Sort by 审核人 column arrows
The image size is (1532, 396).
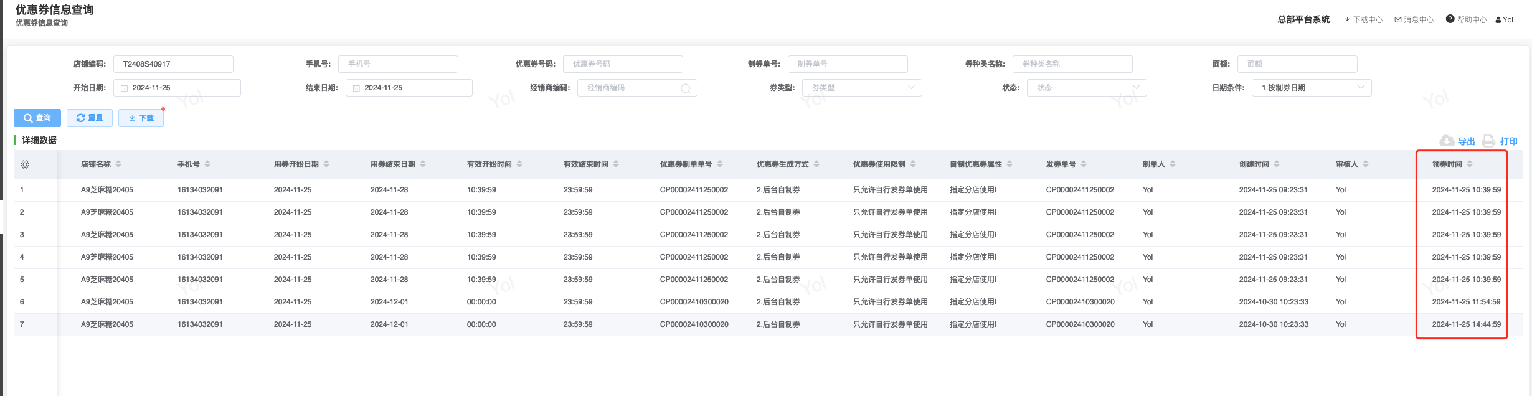(1366, 164)
